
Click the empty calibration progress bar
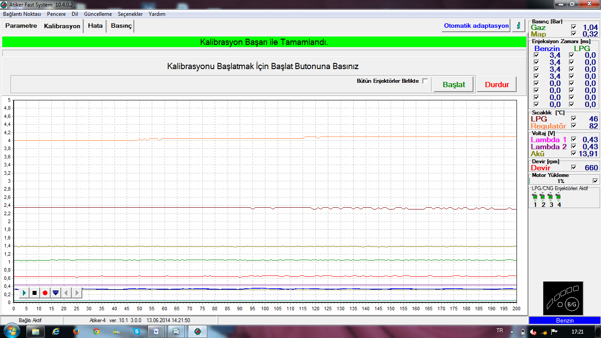point(264,53)
